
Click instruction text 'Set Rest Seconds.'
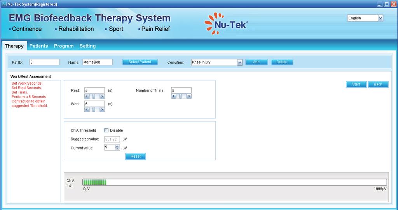[27, 88]
